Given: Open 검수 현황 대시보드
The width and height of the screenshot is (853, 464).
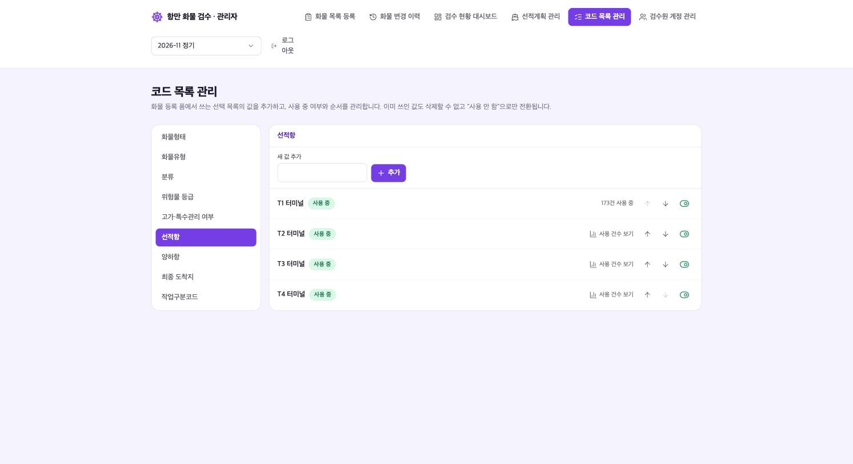Looking at the screenshot, I should 466,17.
